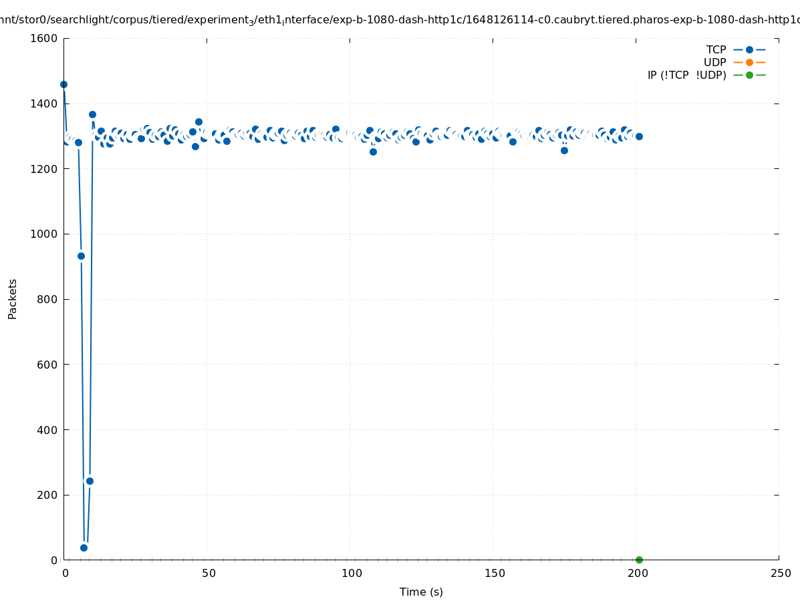Viewport: 800px width, 601px height.
Task: Click the file path title at the top
Action: pyautogui.click(x=400, y=20)
